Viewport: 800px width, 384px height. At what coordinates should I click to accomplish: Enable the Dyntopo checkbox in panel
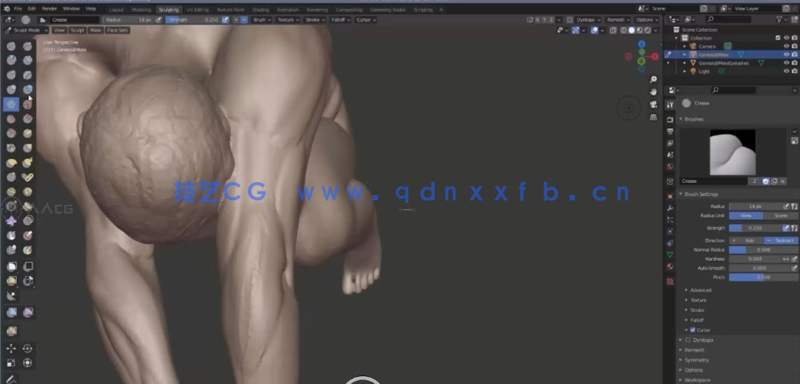[x=687, y=340]
